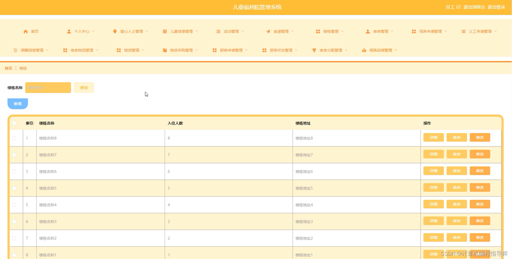This screenshot has height=259, width=512.
Task: Check the box for row 楼栋名称5
Action: [14, 188]
